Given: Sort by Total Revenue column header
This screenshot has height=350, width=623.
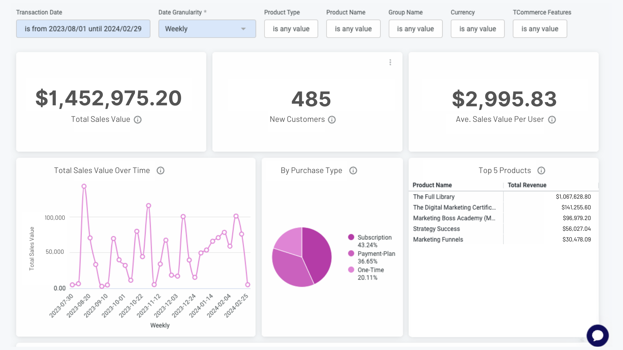Looking at the screenshot, I should tap(527, 185).
